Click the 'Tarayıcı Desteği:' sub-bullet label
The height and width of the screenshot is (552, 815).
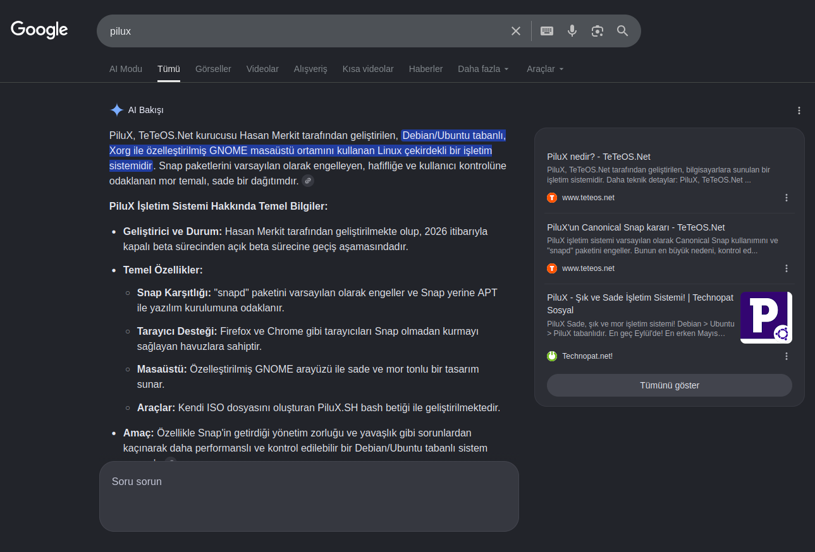pos(177,331)
